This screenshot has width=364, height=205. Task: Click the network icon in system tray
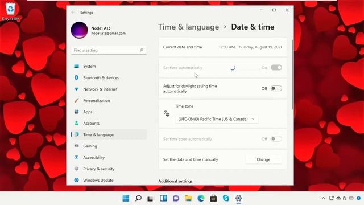click(331, 198)
